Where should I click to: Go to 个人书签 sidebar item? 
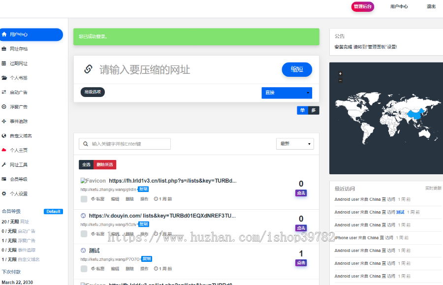pos(19,78)
